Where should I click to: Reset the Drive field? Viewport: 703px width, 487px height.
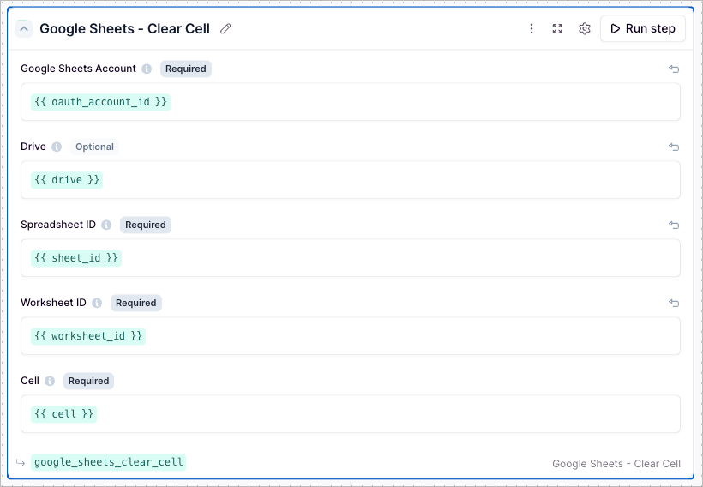pyautogui.click(x=674, y=147)
